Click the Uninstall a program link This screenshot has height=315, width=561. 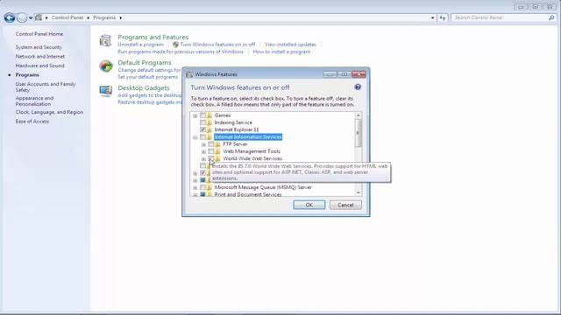[x=140, y=45]
